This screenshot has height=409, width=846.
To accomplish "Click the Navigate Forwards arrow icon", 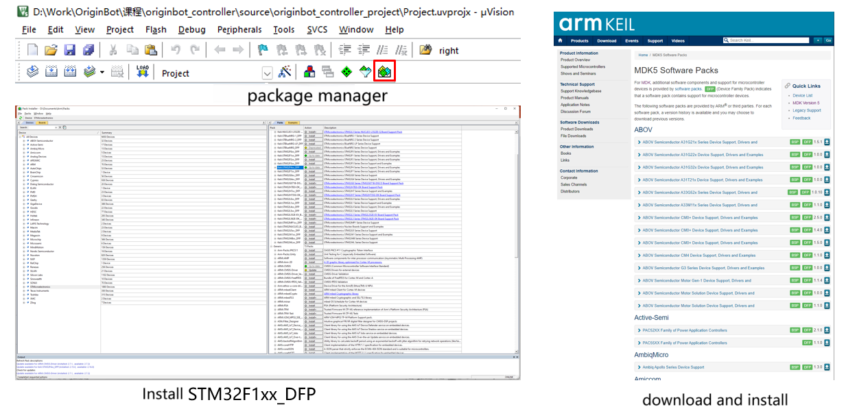I will tap(238, 50).
